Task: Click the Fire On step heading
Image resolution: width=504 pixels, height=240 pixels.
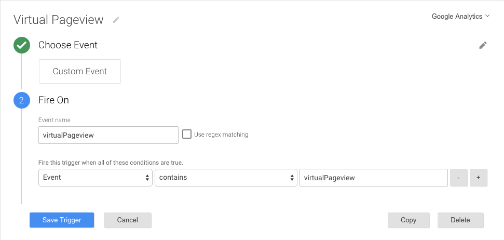Action: click(53, 100)
